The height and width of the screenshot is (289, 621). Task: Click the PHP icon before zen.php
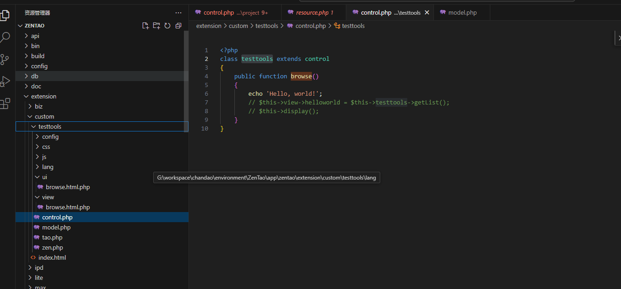tap(37, 247)
